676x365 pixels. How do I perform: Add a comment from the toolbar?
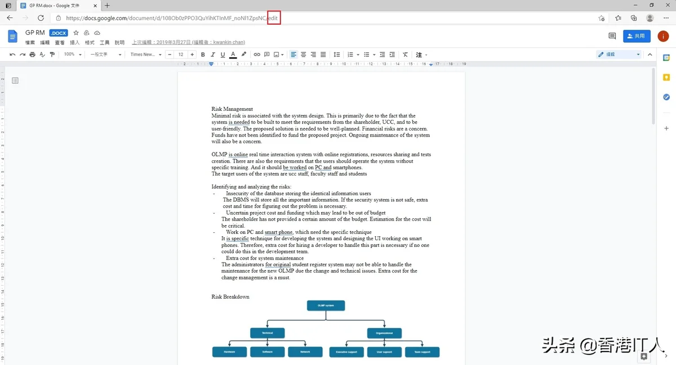[267, 55]
